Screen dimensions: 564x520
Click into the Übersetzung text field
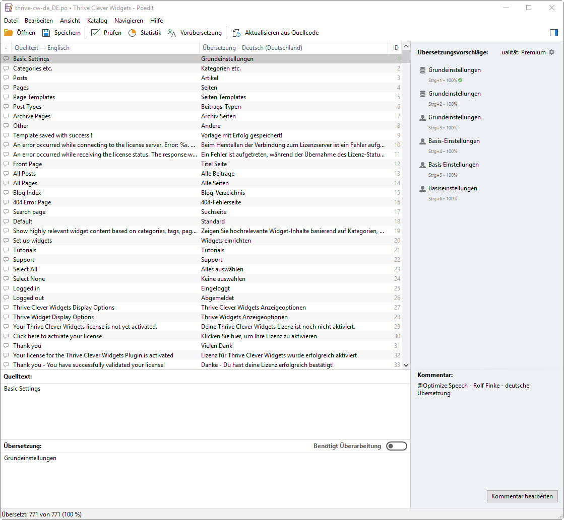[x=205, y=480]
